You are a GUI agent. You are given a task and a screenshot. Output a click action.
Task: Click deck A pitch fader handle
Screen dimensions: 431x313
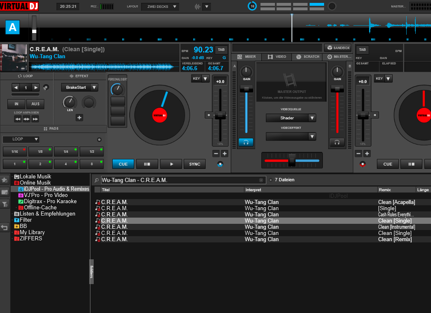220,115
